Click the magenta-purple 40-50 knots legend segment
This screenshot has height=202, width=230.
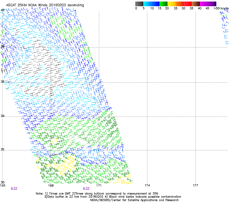208,4
